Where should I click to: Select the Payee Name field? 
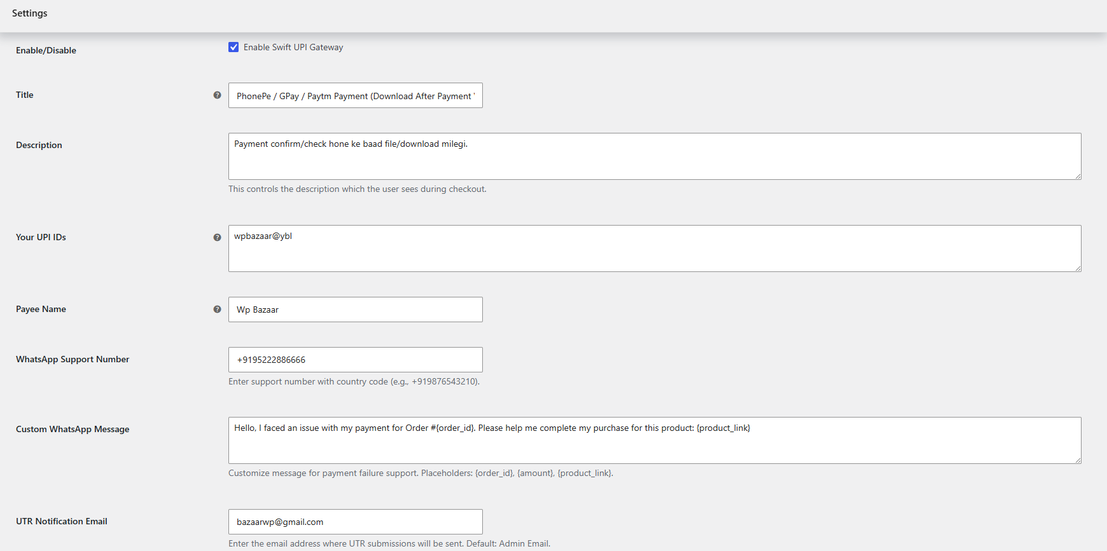356,310
